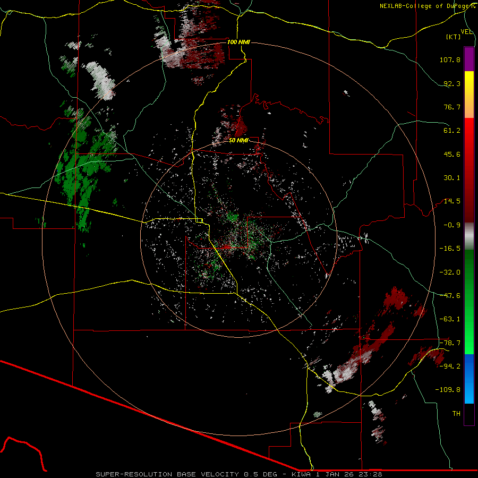Click the -78.7 scale value
This screenshot has height=478, width=478.
(450, 343)
